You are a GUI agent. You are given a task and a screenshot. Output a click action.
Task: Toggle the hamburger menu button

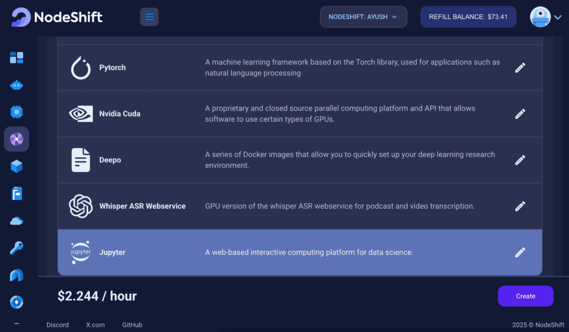[x=149, y=17]
